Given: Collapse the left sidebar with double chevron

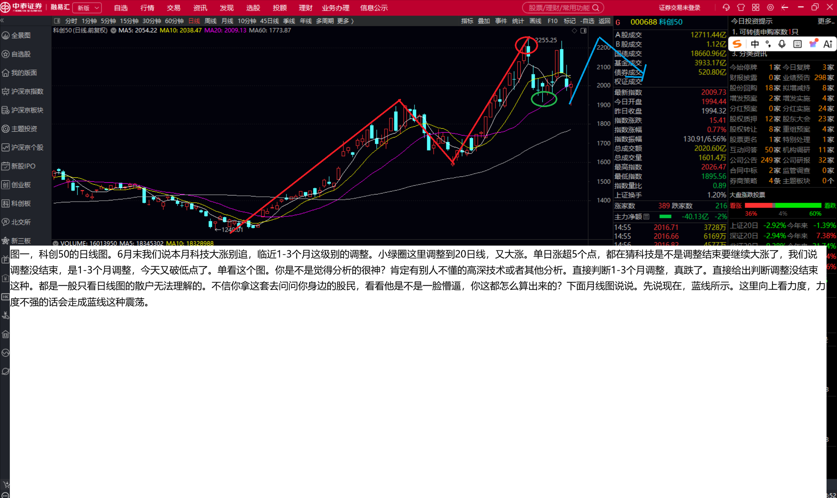Looking at the screenshot, I should tap(3, 21).
